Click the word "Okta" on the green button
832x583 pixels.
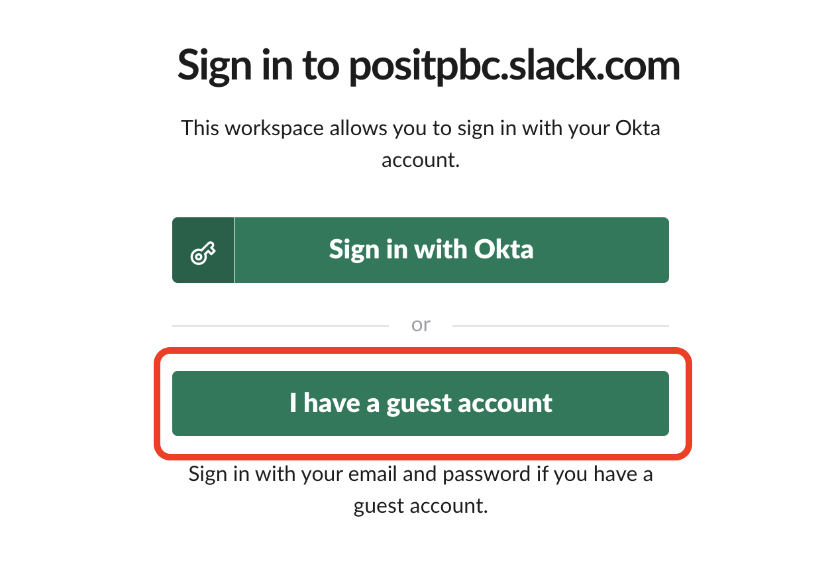[x=504, y=250]
